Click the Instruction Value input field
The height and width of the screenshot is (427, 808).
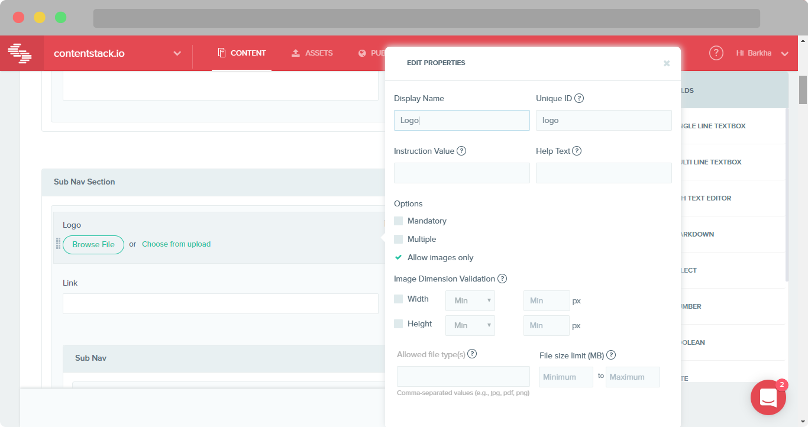pos(462,173)
